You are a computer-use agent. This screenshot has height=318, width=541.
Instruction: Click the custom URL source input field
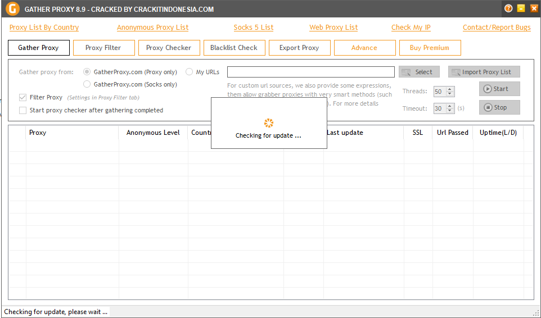tap(310, 72)
